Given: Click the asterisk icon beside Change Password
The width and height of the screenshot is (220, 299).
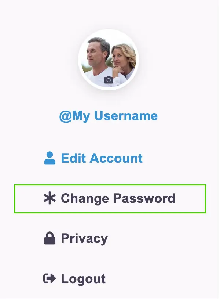Looking at the screenshot, I should click(x=49, y=198).
